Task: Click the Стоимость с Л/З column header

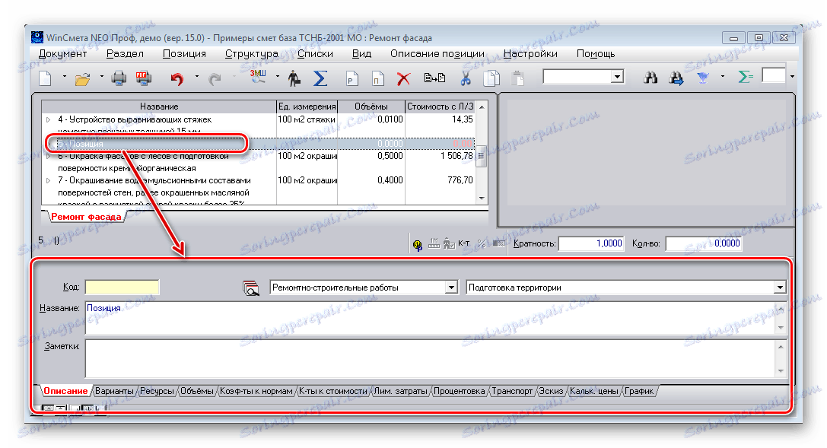Action: 441,106
